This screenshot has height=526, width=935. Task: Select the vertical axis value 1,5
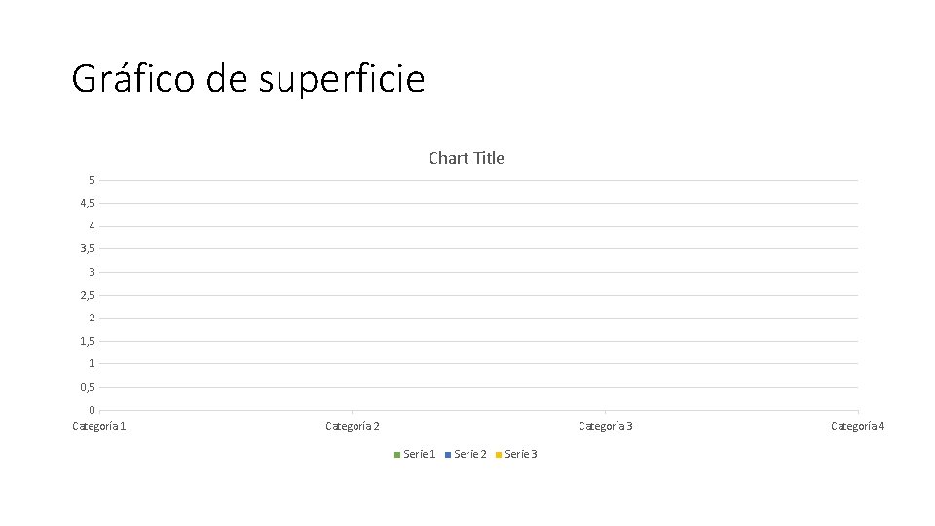pyautogui.click(x=88, y=341)
